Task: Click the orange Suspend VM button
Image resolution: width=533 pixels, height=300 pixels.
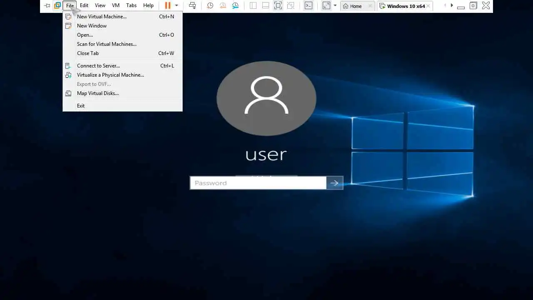Action: 168,5
